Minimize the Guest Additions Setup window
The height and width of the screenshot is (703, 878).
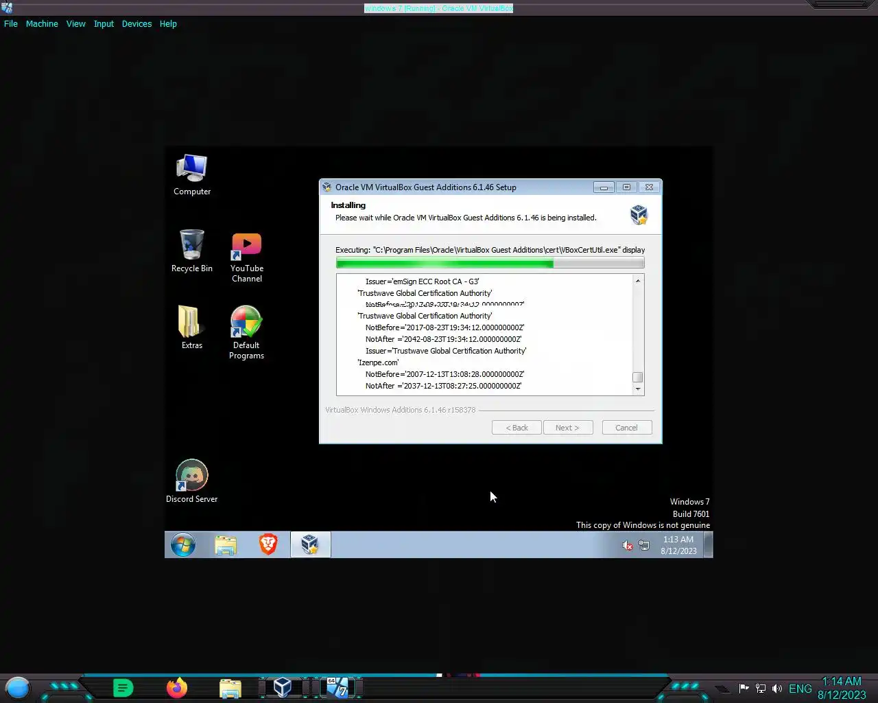(x=604, y=187)
